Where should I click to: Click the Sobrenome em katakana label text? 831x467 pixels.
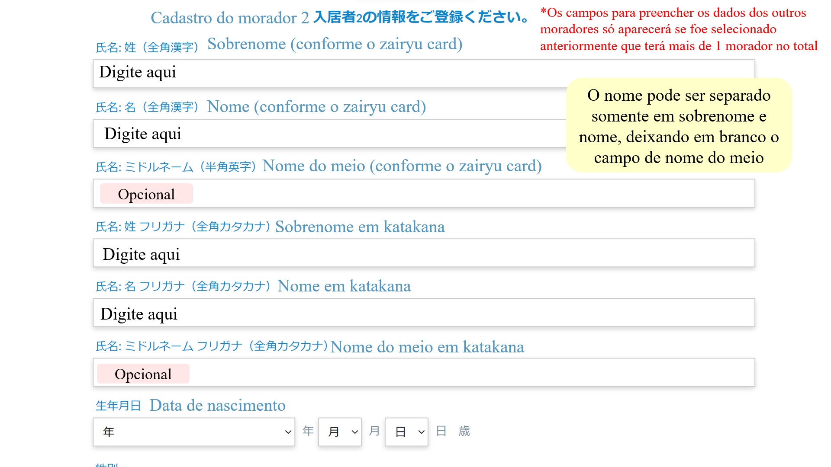[360, 227]
